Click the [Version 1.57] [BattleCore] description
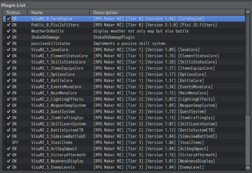The image size is (252, 173). (x=148, y=80)
